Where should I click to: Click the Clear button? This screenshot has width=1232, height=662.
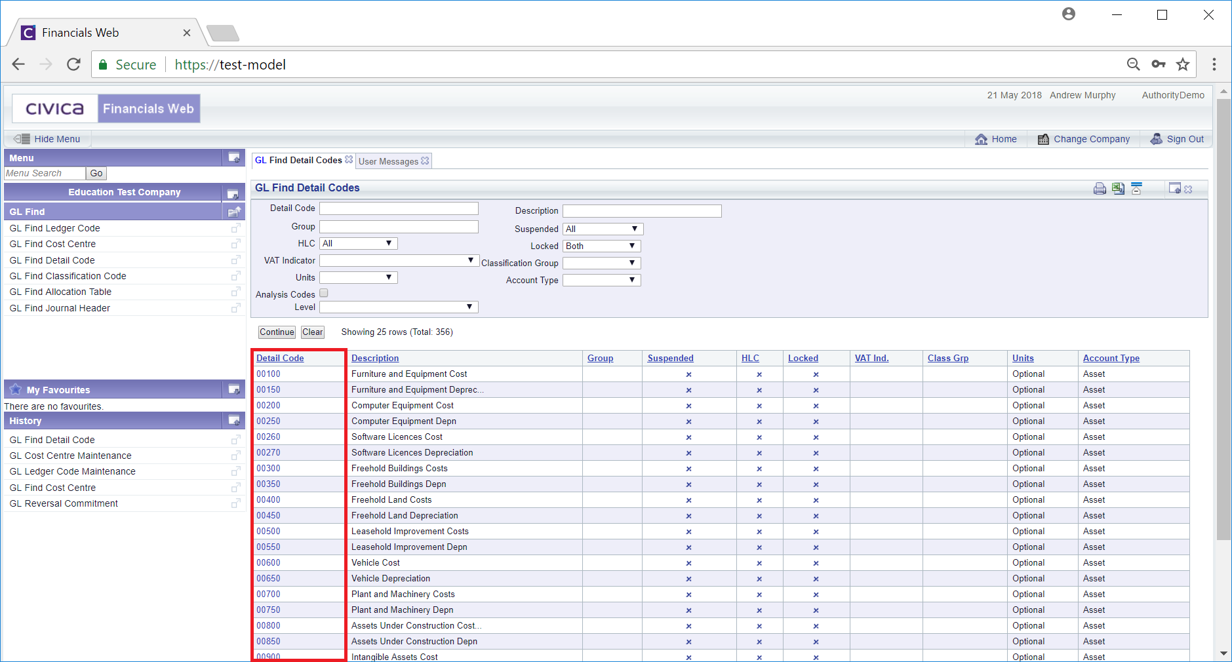(x=313, y=332)
